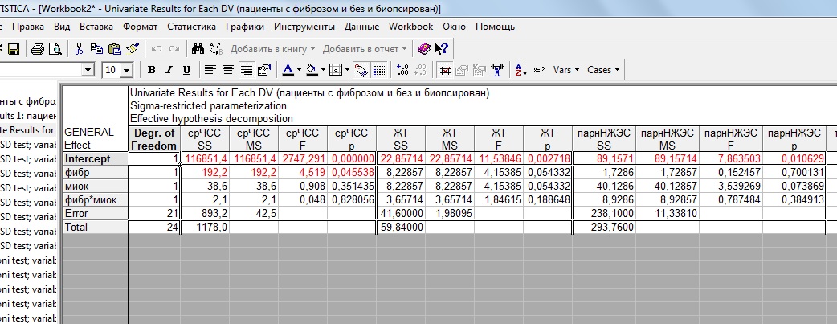Click the Cut scissors icon
The height and width of the screenshot is (324, 837).
click(80, 49)
